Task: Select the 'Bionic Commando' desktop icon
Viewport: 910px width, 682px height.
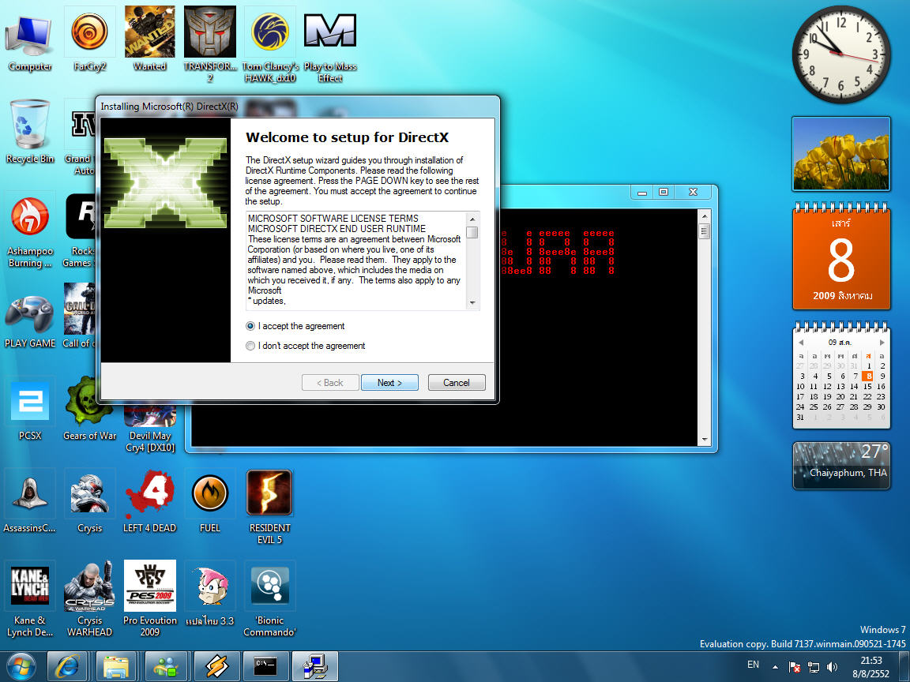Action: [x=270, y=600]
